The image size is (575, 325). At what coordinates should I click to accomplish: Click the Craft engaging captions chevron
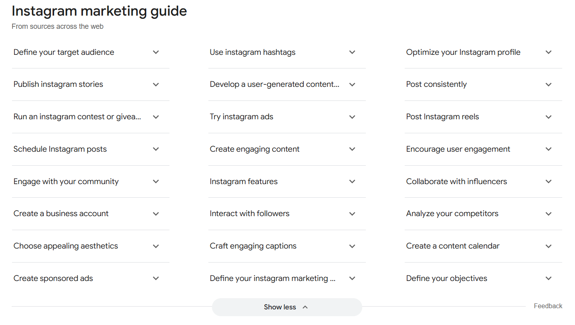pyautogui.click(x=352, y=246)
